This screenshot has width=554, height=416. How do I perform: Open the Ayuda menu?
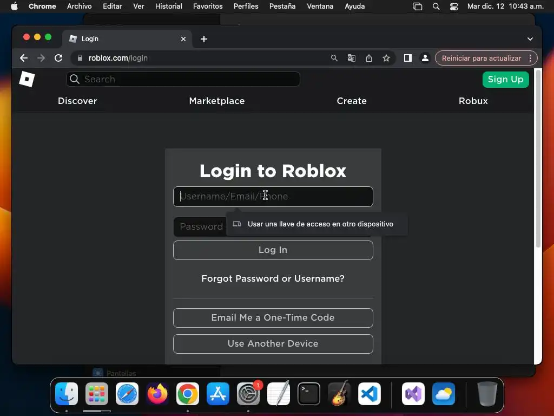pos(354,6)
